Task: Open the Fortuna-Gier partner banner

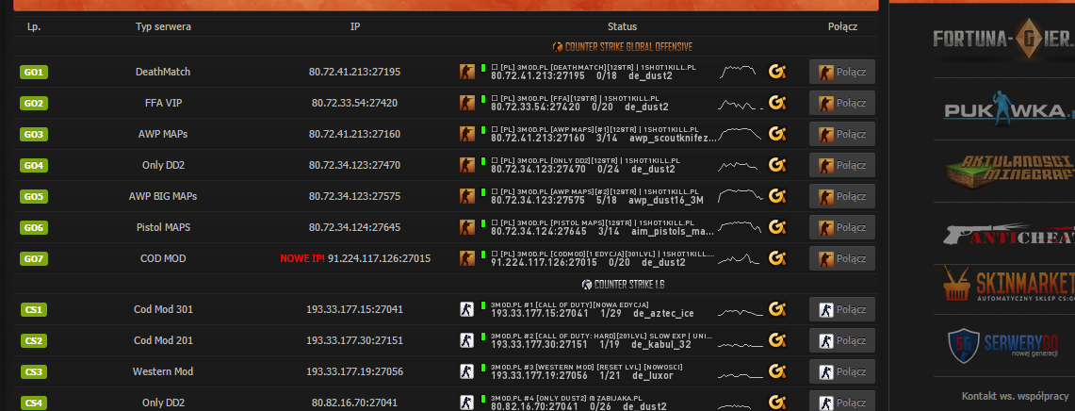Action: tap(1002, 39)
